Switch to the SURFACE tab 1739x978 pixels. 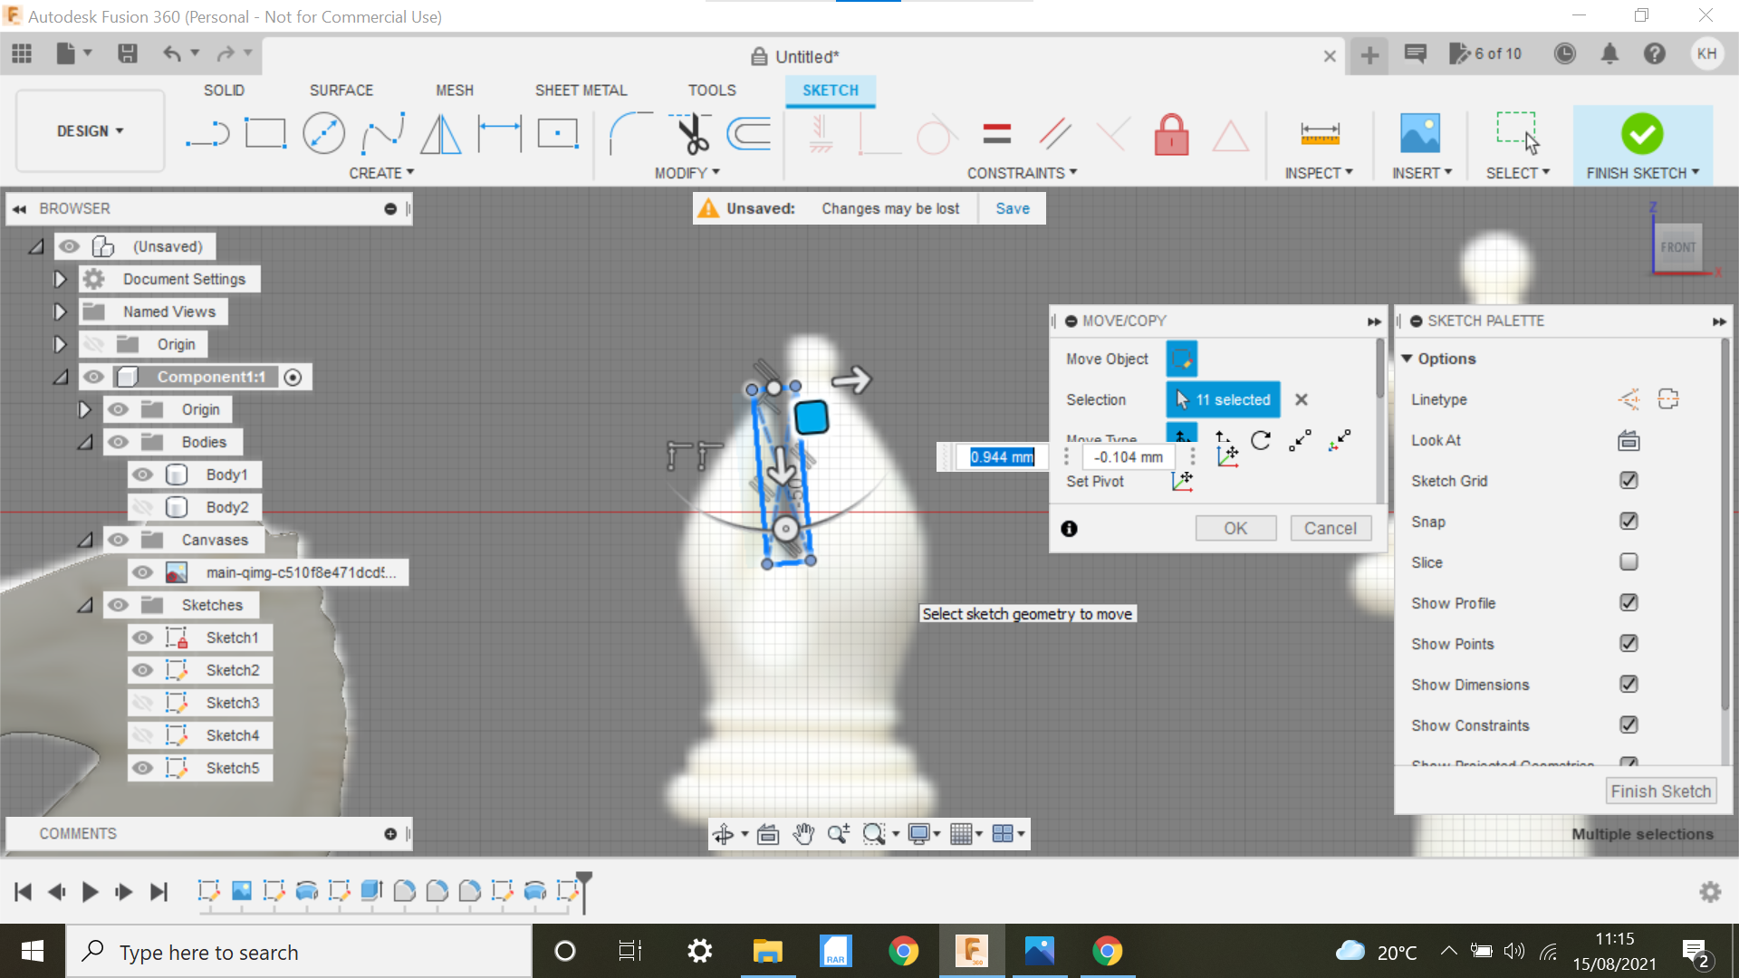point(341,90)
